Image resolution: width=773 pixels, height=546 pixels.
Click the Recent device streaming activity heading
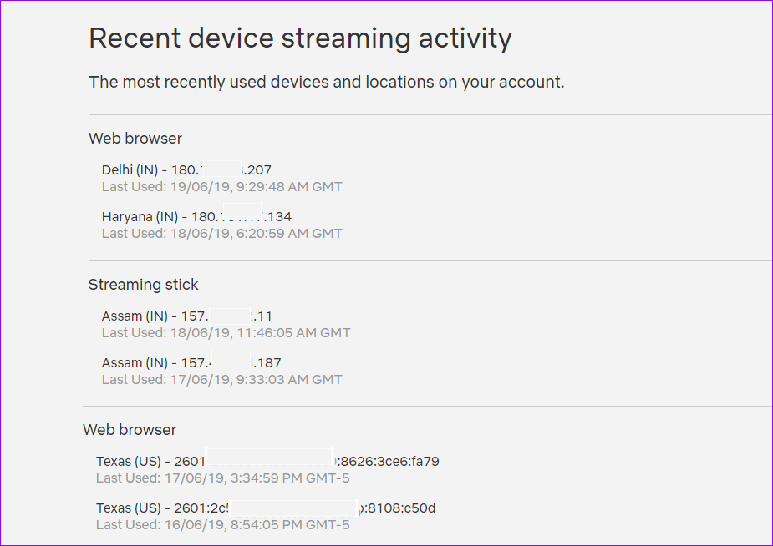click(300, 38)
